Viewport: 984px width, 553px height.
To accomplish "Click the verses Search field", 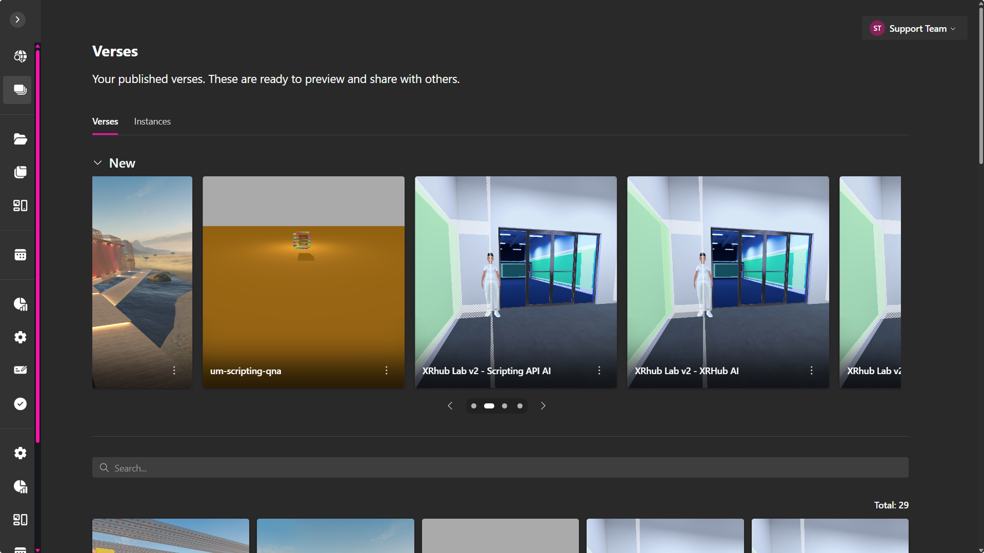I will click(x=500, y=468).
